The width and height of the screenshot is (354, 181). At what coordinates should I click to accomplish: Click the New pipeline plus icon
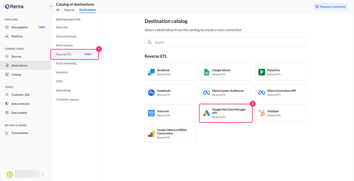click(x=7, y=27)
